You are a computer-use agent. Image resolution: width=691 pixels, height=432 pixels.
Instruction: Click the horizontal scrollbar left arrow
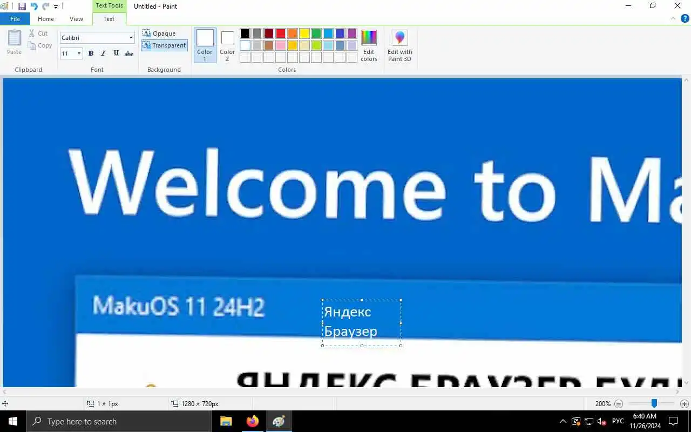[x=6, y=391]
